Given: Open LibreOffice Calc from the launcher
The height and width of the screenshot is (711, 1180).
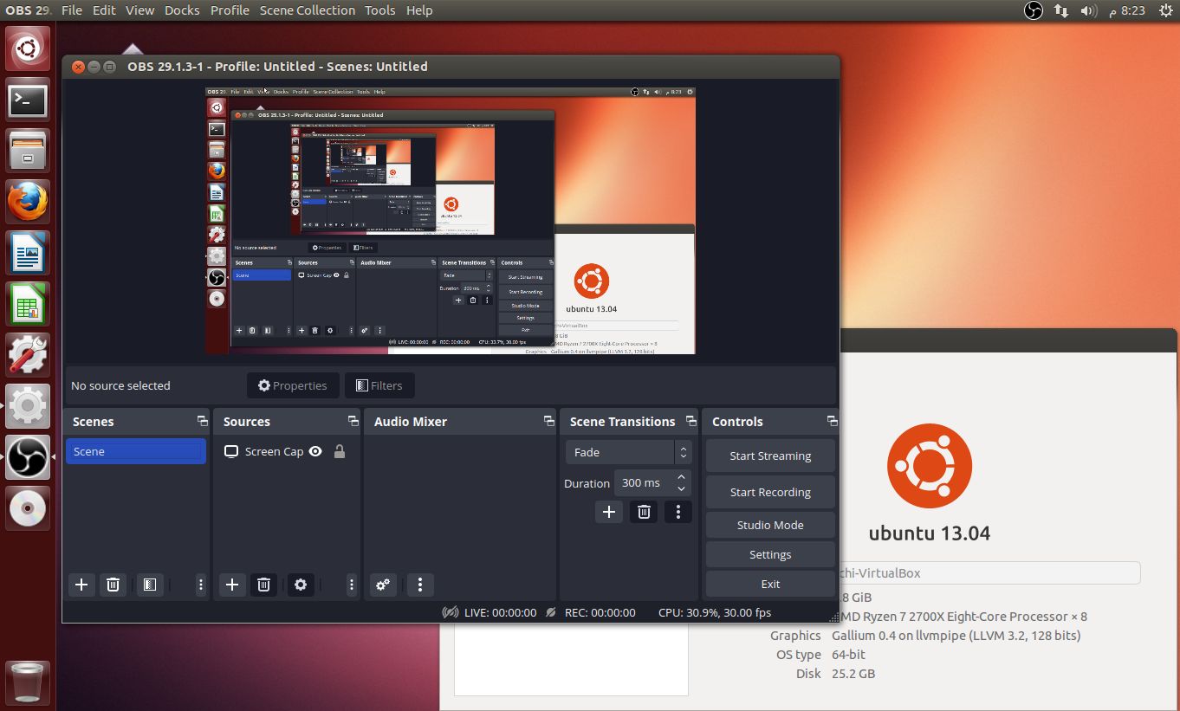Looking at the screenshot, I should (28, 304).
